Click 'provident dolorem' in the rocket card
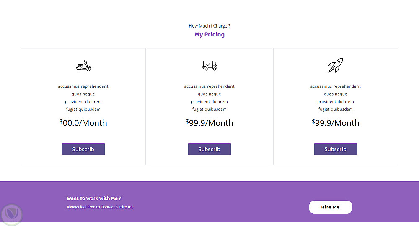Image resolution: width=419 pixels, height=226 pixels. tap(336, 102)
